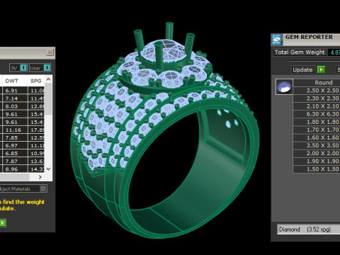Click the scroll-up arrow of the weight table
Viewport: 340px width, 255px height.
(48, 79)
